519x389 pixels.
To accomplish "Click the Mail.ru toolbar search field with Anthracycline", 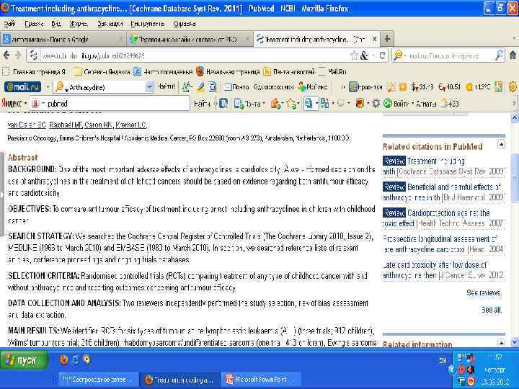I will (105, 87).
